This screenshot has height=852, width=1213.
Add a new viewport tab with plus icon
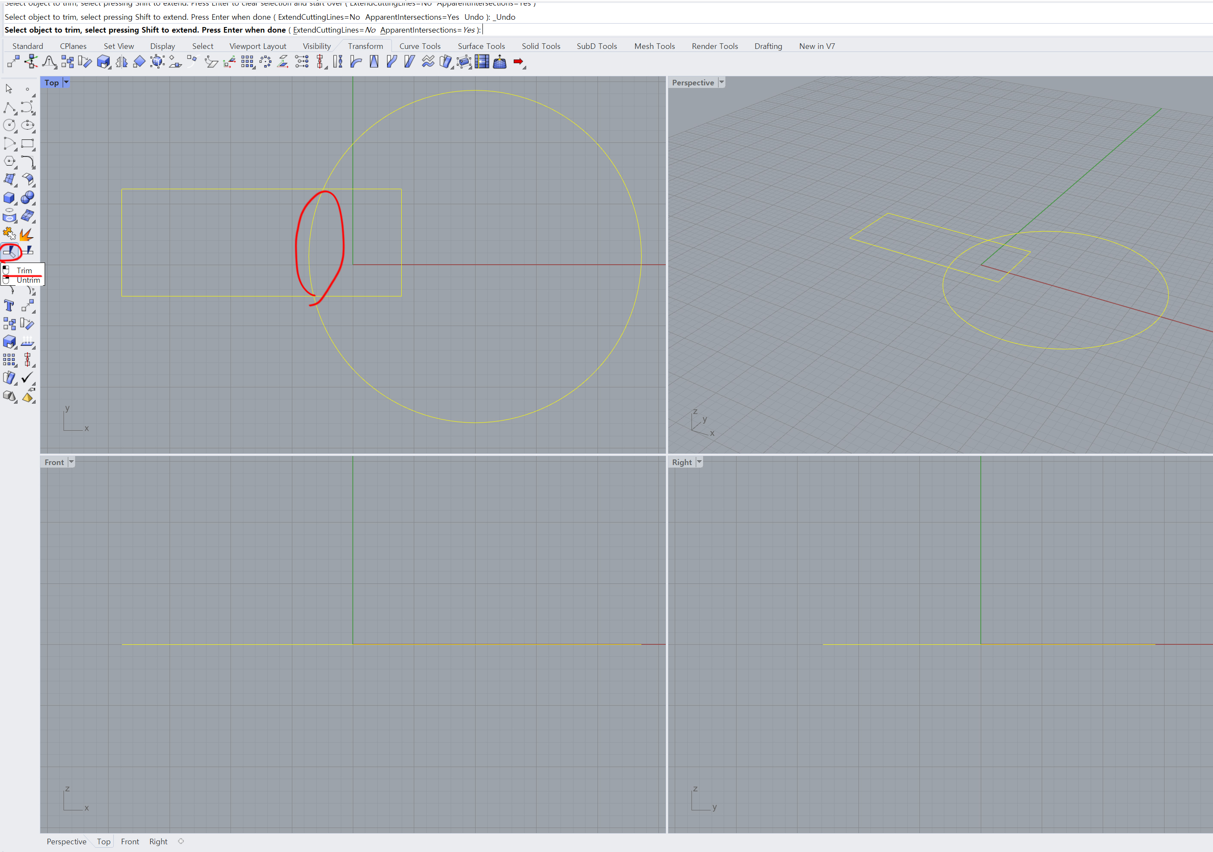[181, 841]
